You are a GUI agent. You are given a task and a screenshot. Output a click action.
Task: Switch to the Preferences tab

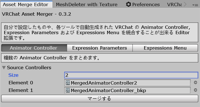pyautogui.click(x=143, y=4)
